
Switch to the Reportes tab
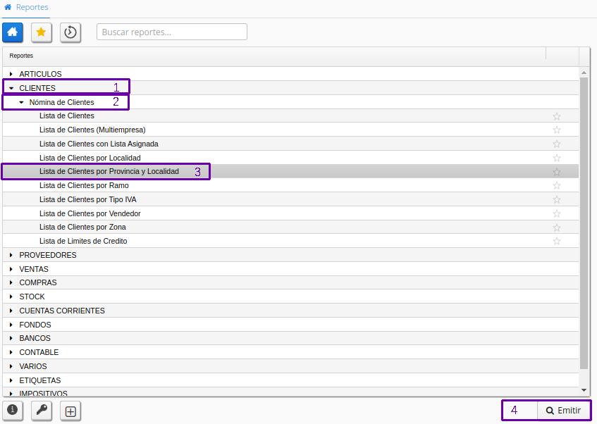26,7
